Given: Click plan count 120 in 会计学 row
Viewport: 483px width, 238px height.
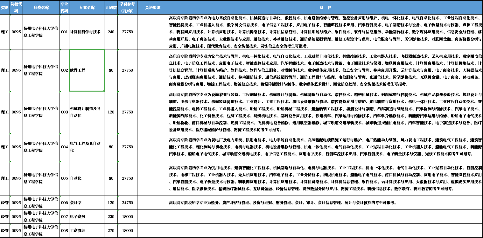Looking at the screenshot, I should [x=111, y=203].
